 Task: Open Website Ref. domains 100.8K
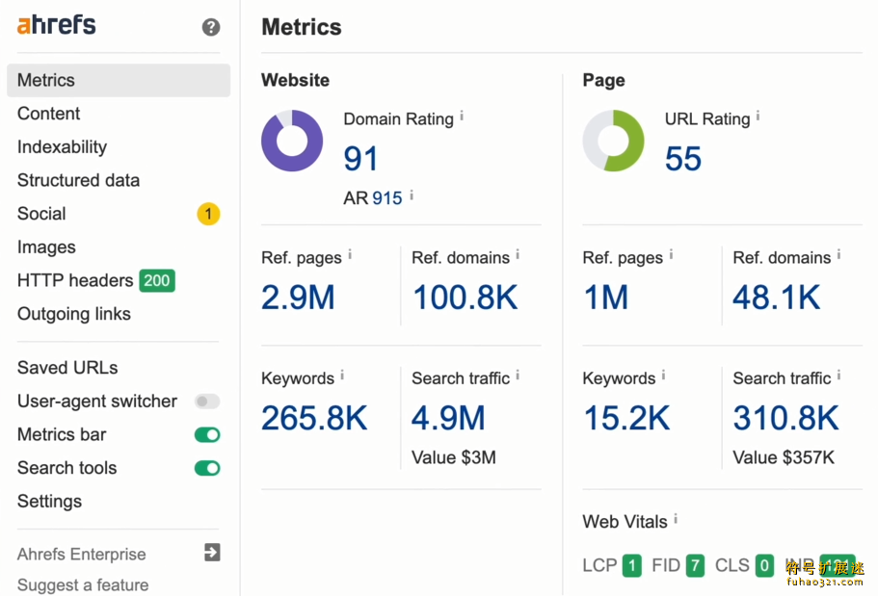point(466,298)
